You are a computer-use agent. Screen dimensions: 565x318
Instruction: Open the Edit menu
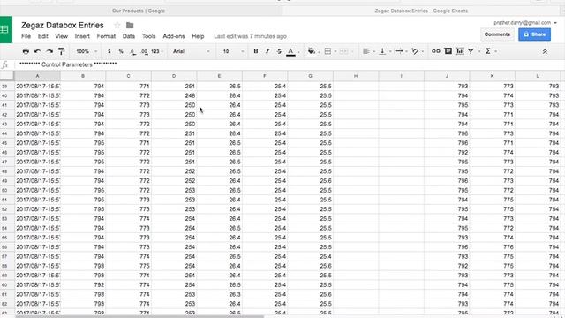tap(43, 36)
